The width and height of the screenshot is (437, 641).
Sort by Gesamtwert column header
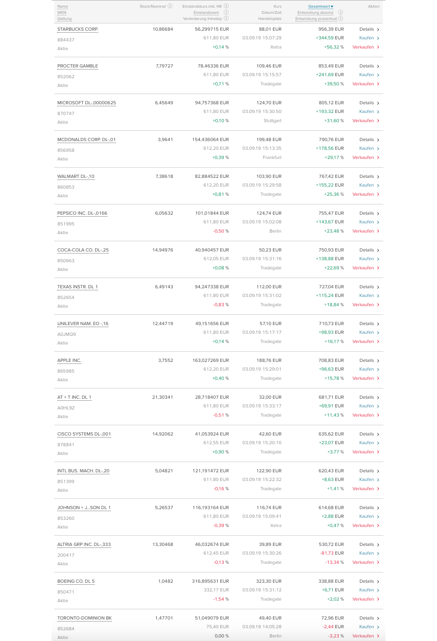coord(320,6)
